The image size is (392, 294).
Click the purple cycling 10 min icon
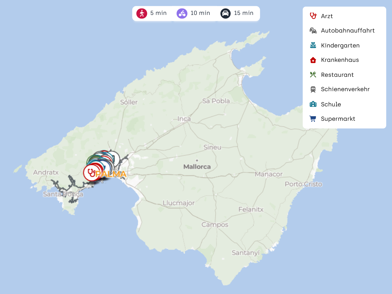tap(182, 13)
